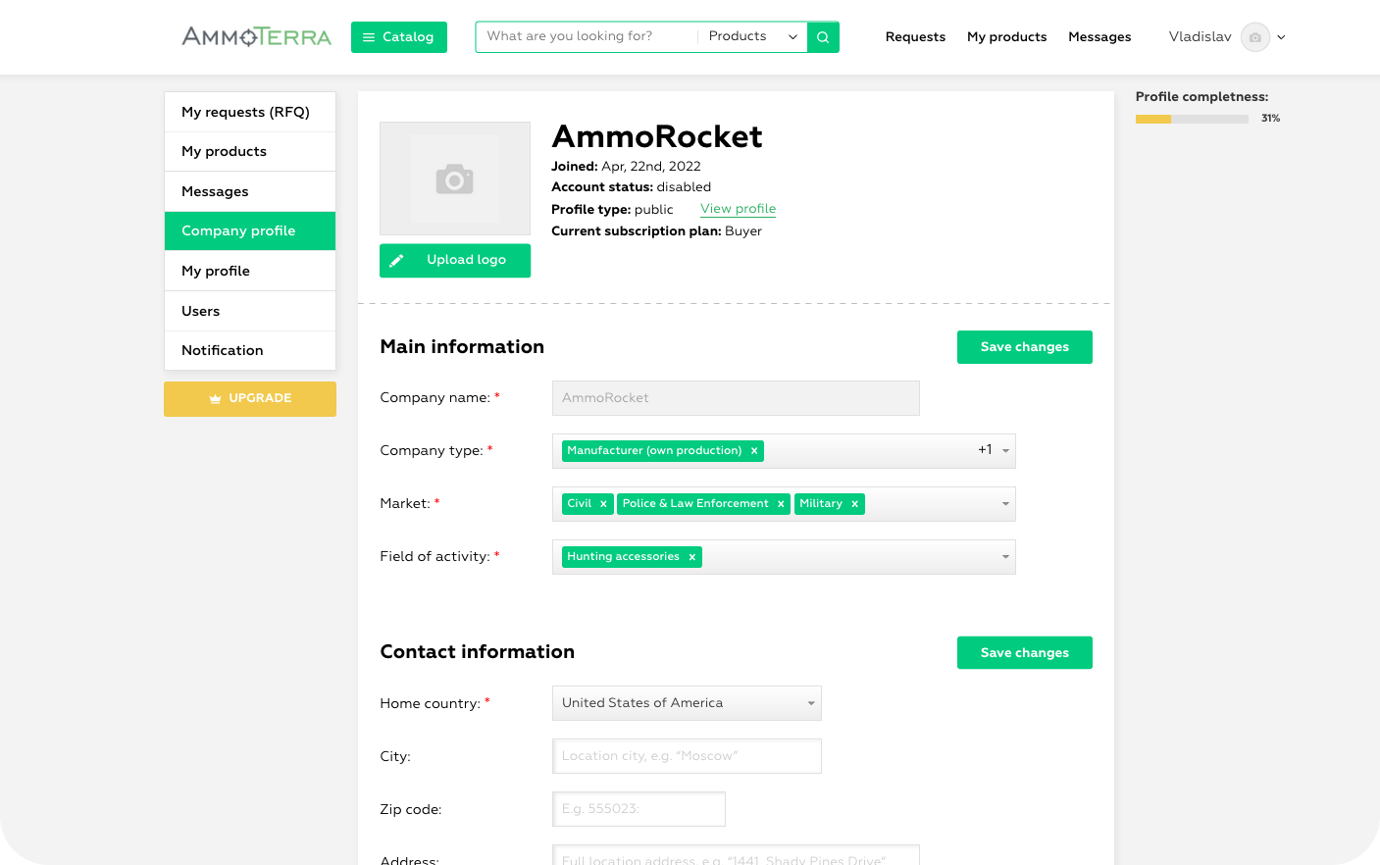Expand the Vladislav account menu chevron

pyautogui.click(x=1281, y=37)
